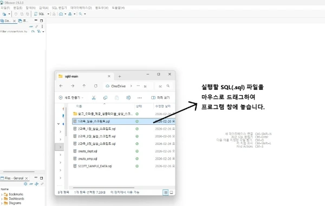
Task: Open the 도움말(H) menu
Action: click(118, 8)
